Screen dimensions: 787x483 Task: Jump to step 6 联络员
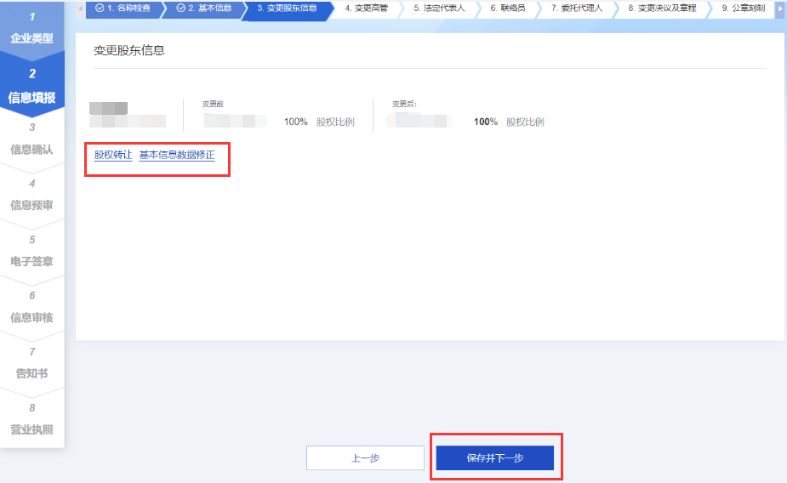click(x=507, y=8)
